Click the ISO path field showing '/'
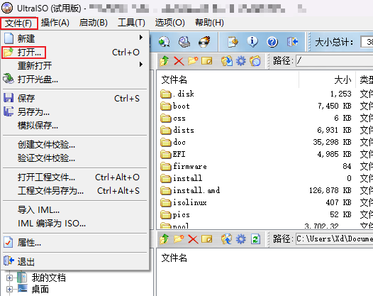Viewport: 373px width, 296px height. click(334, 61)
